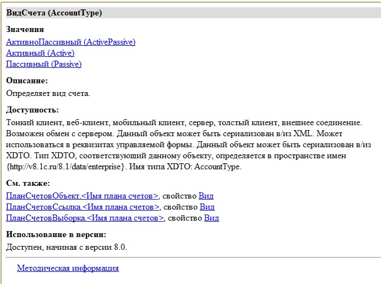Open the Вид link after ПланСчетовВыборка
This screenshot has height=284, width=381.
point(211,218)
